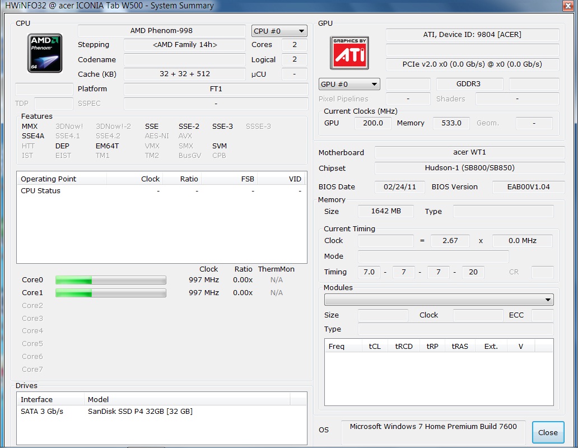The width and height of the screenshot is (578, 448).
Task: Click the SSE-3 feature label
Action: (x=222, y=127)
